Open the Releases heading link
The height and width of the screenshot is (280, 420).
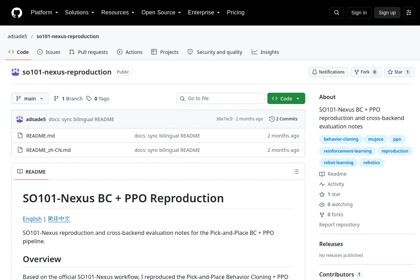click(x=331, y=244)
